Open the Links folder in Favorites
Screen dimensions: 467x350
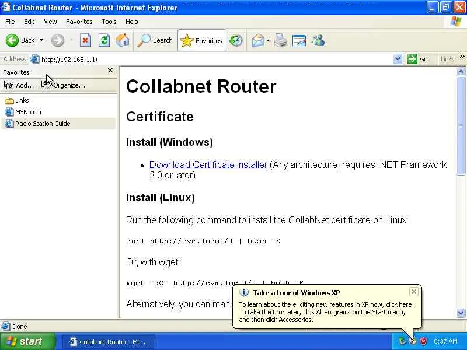click(x=17, y=100)
